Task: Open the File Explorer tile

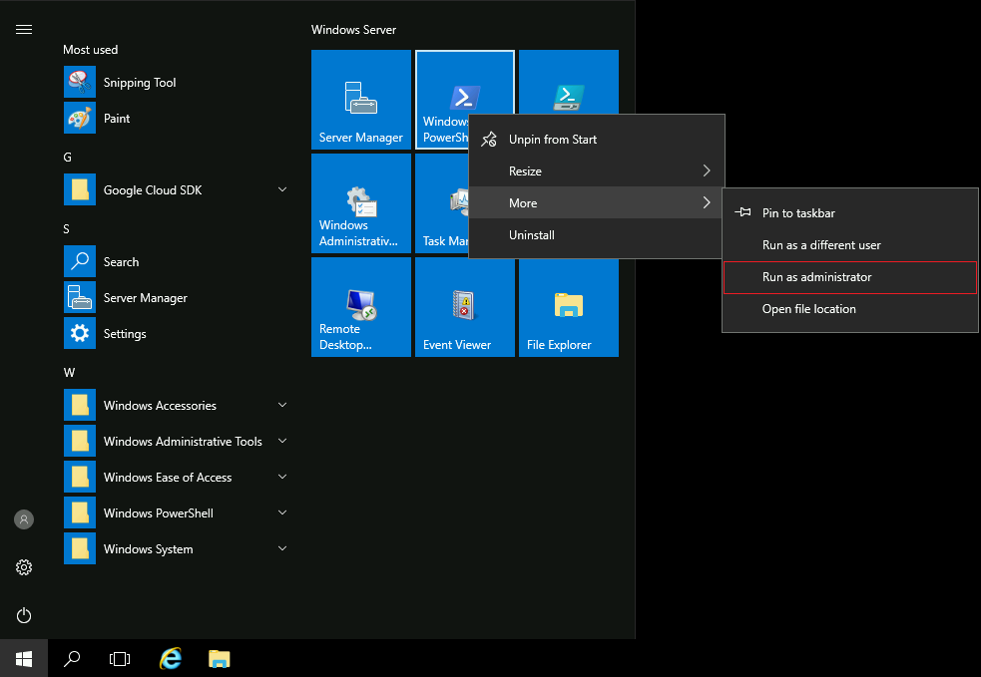Action: point(568,306)
